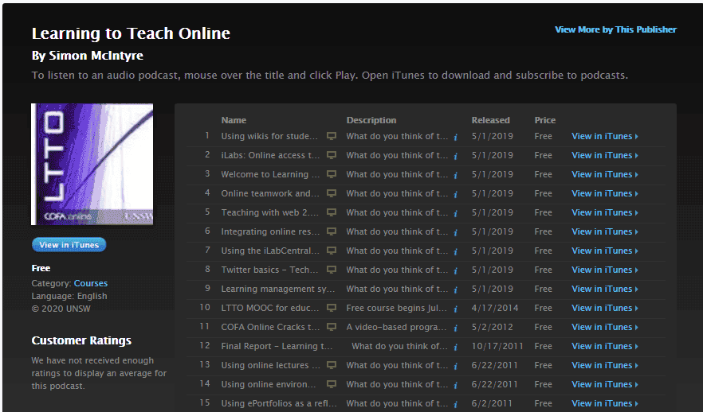Click the Price column header
This screenshot has height=412, width=703.
[x=545, y=120]
